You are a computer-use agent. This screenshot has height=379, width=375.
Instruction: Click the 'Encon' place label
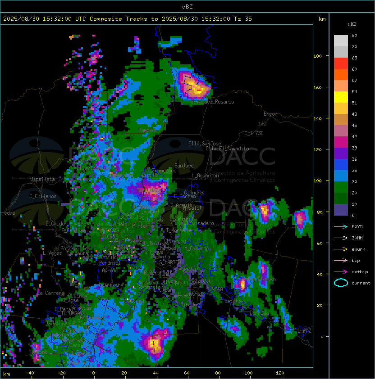pyautogui.click(x=270, y=114)
